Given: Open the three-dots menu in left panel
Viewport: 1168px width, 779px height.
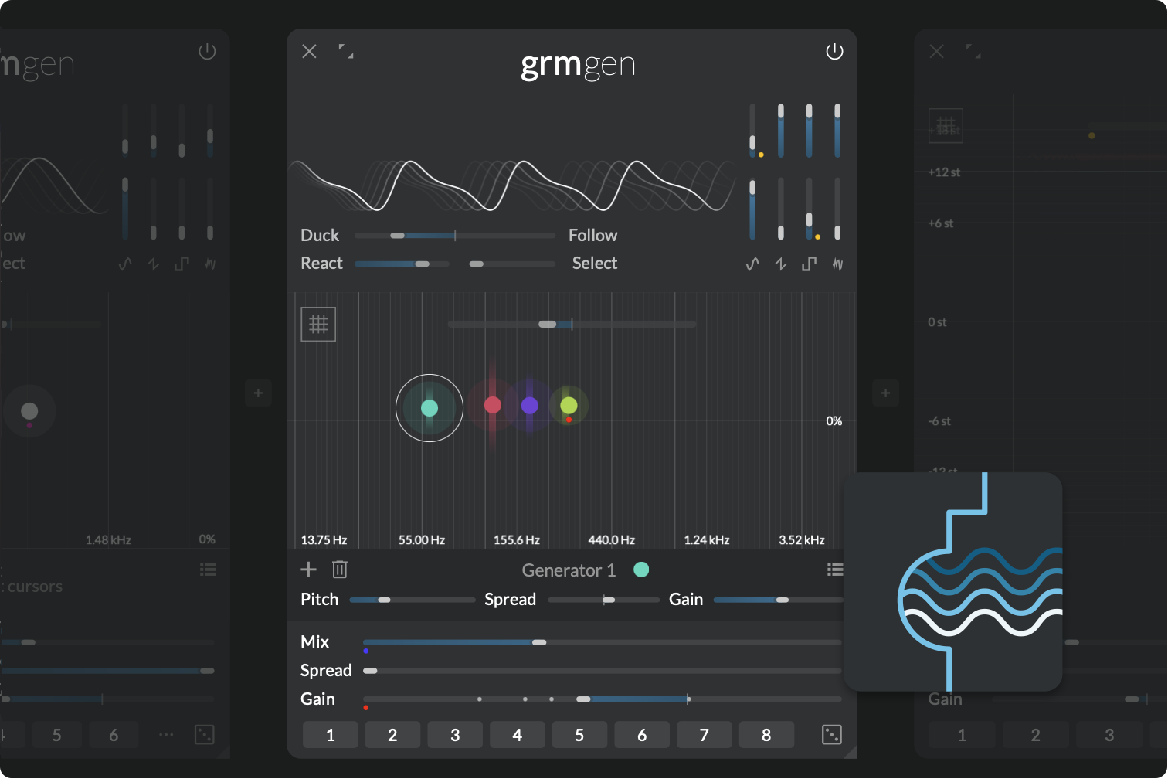Looking at the screenshot, I should pos(166,735).
